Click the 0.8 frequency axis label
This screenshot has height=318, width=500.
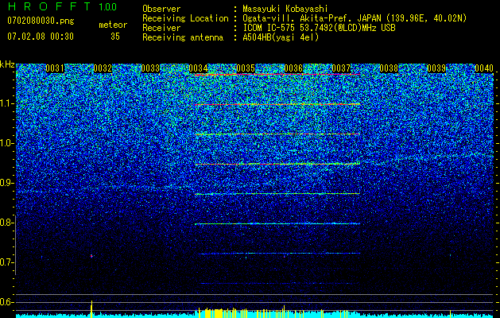(x=6, y=223)
